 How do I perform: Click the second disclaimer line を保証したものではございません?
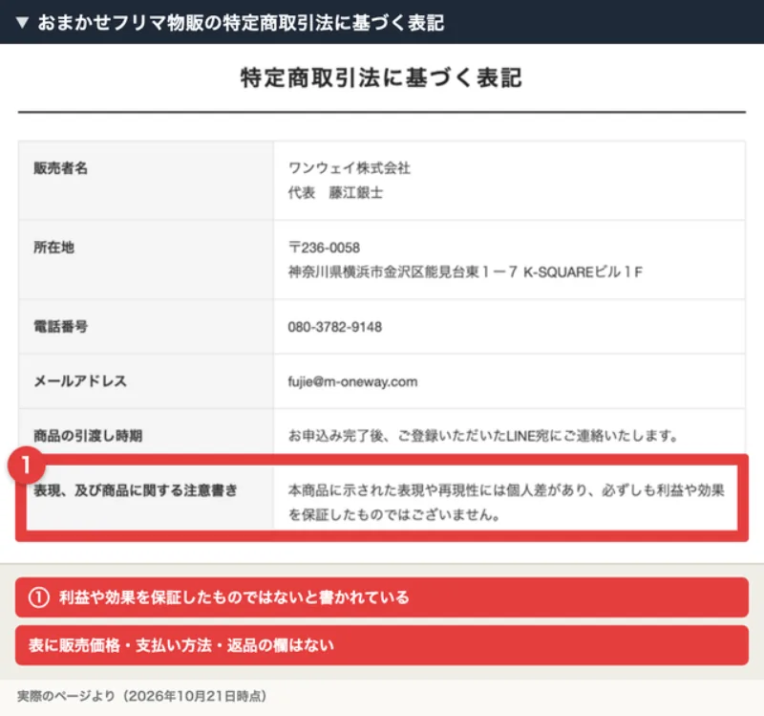click(393, 514)
